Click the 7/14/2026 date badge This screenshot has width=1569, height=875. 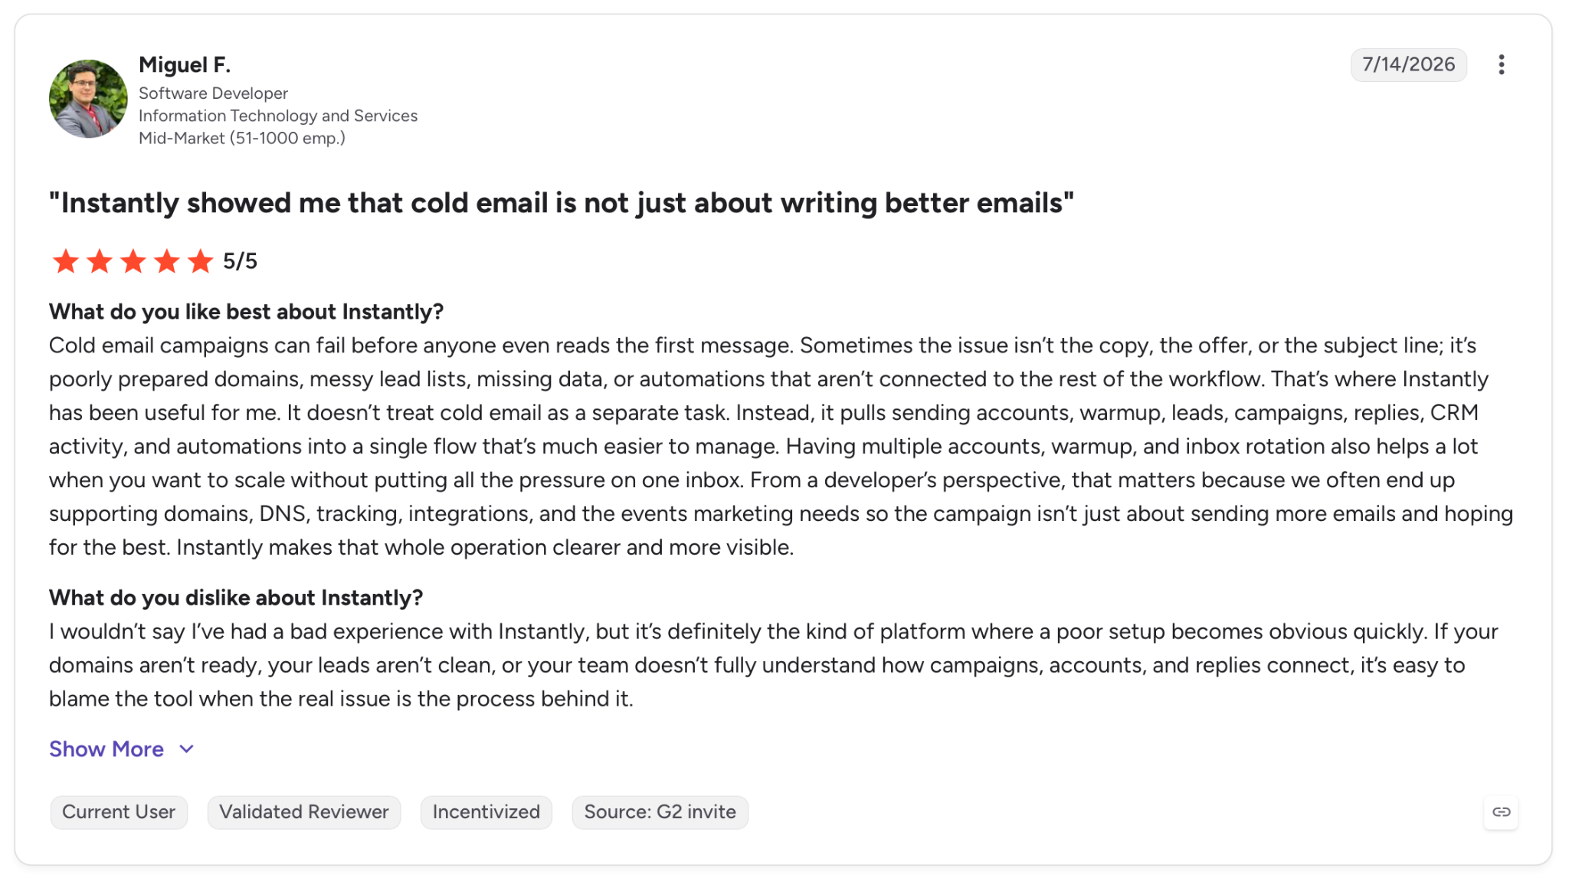coord(1409,64)
